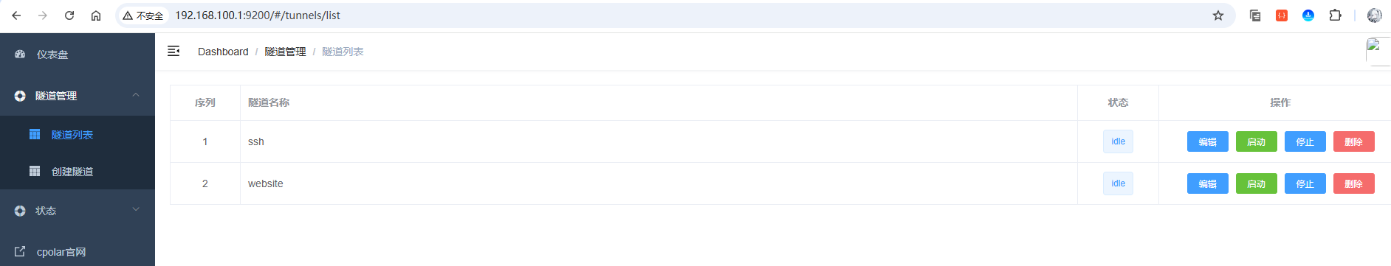Select 隧道列表 sidebar item
Viewport: 1391px width, 266px height.
78,135
